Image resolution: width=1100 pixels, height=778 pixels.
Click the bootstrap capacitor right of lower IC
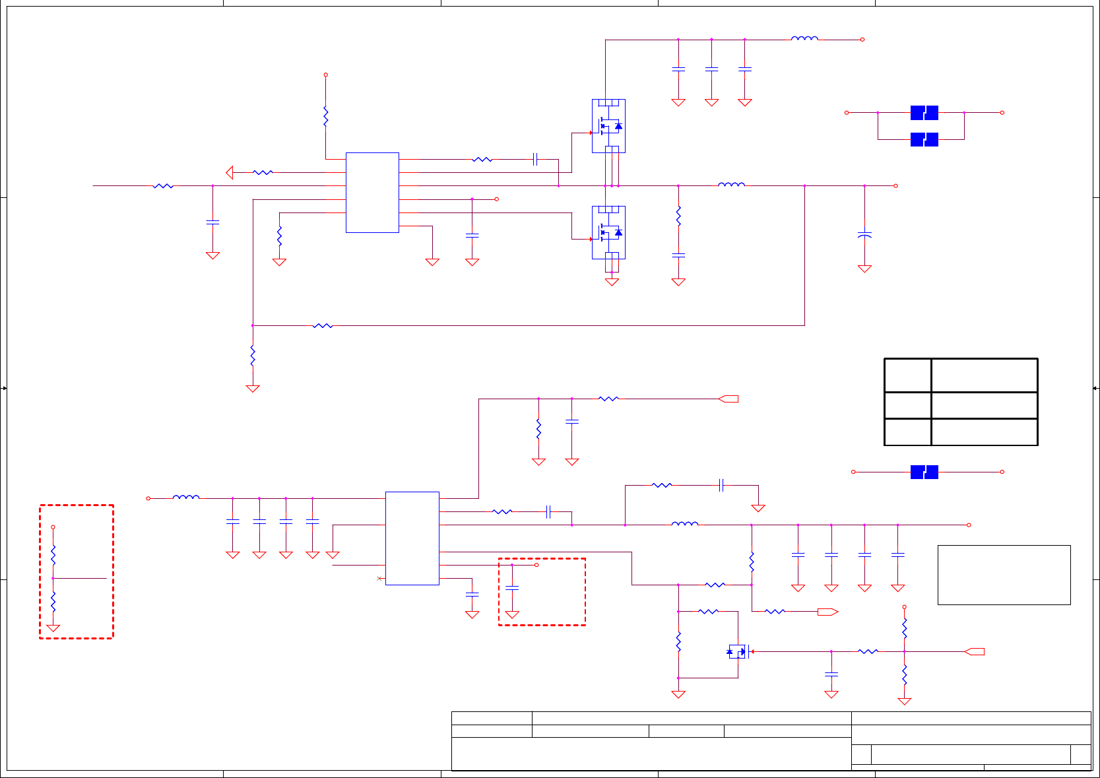tap(548, 511)
